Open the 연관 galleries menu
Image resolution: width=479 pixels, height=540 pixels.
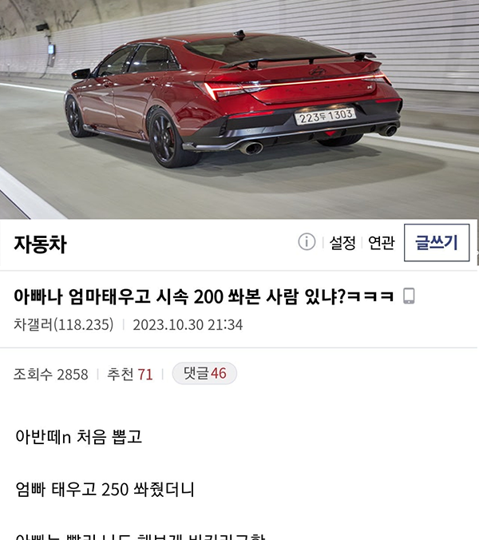coord(381,243)
